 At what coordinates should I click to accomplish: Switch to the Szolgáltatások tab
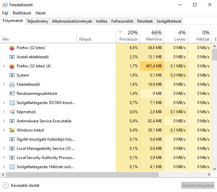(169, 21)
